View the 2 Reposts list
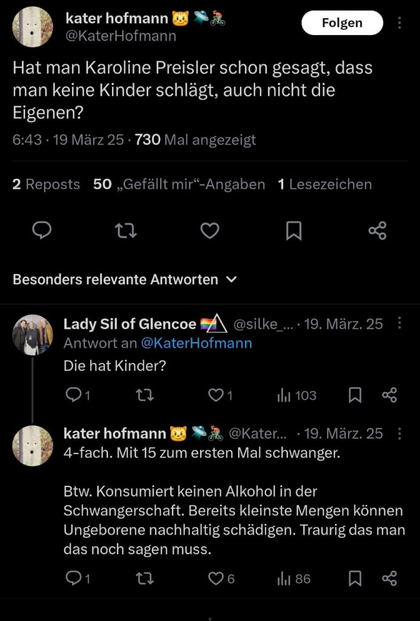Viewport: 420px width, 621px height. 46,184
